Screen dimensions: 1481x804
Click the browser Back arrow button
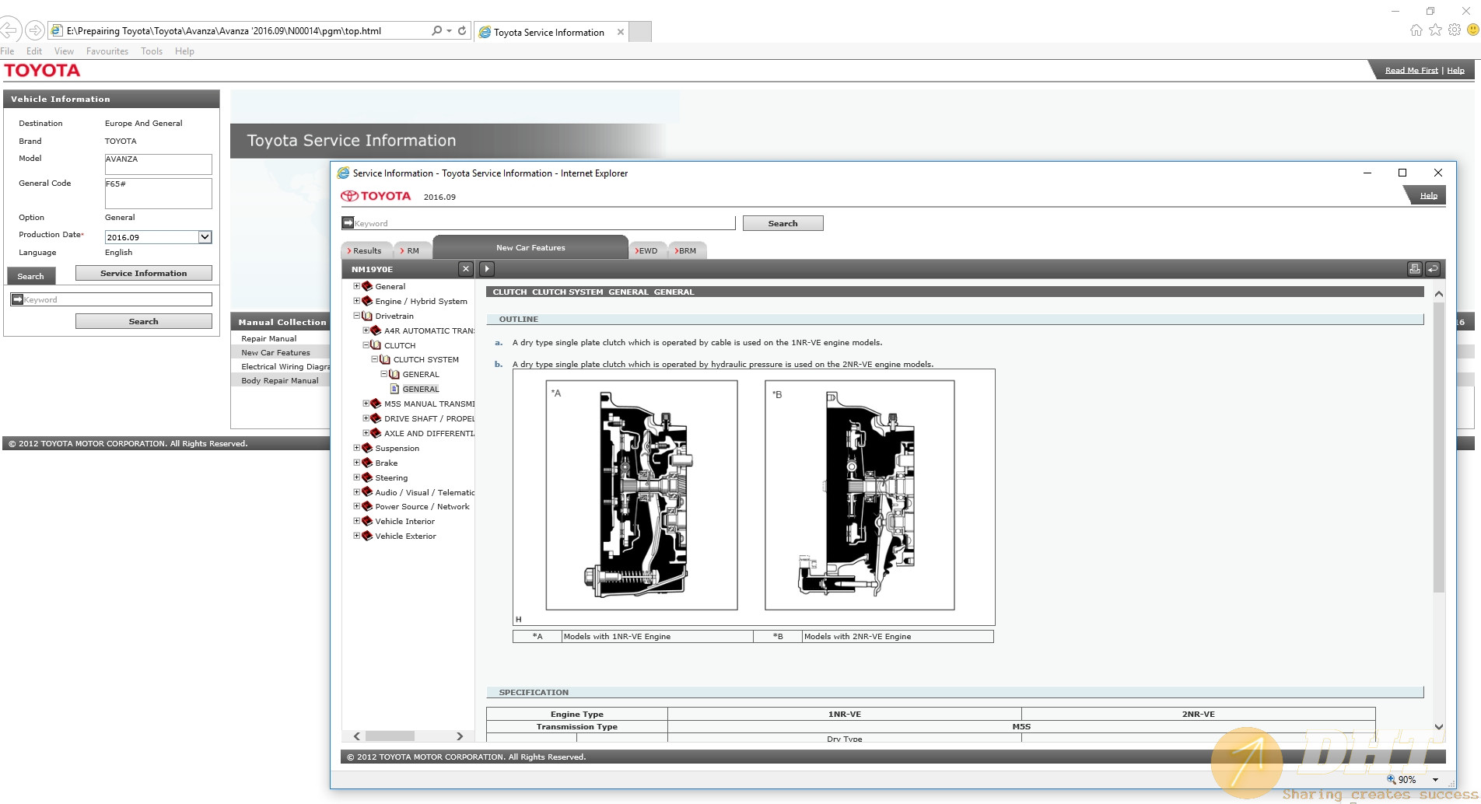click(9, 30)
